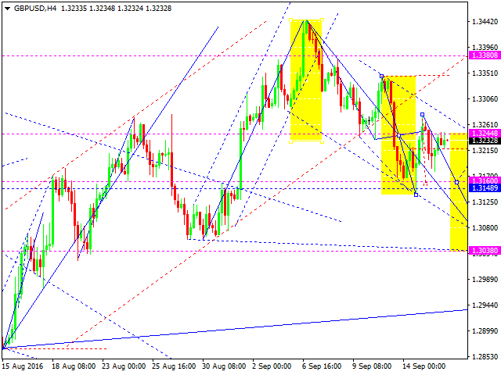Image resolution: width=501 pixels, height=375 pixels.
Task: Click the 1.33510 price axis label
Action: coord(485,73)
